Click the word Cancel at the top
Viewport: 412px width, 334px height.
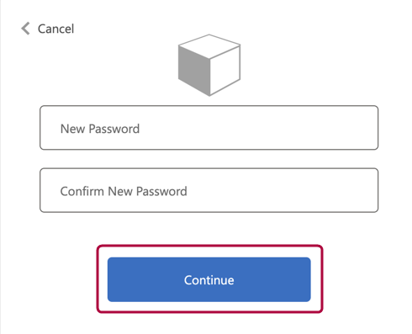[55, 29]
